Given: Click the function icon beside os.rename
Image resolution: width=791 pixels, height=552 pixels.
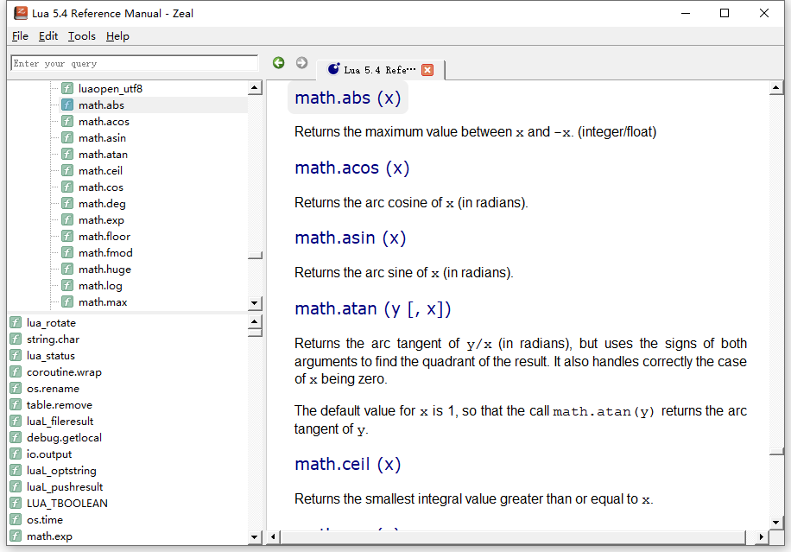Looking at the screenshot, I should point(16,388).
